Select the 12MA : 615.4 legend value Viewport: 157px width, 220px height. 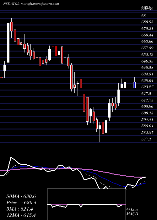(x=21, y=215)
